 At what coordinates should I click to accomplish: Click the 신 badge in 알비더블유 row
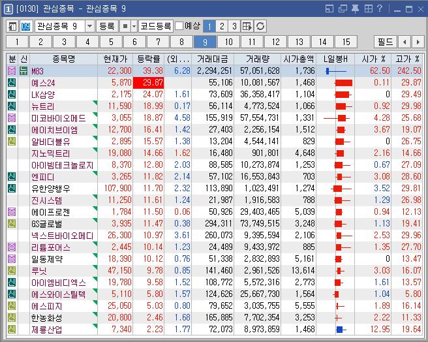(x=12, y=142)
